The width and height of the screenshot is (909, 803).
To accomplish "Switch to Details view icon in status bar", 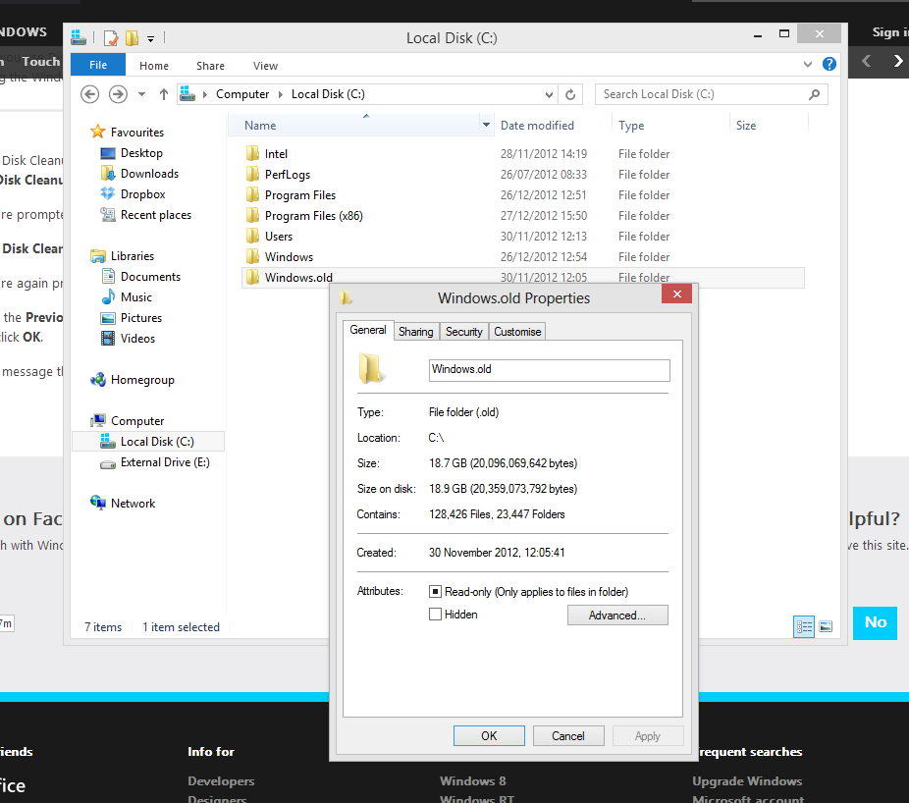I will [804, 626].
